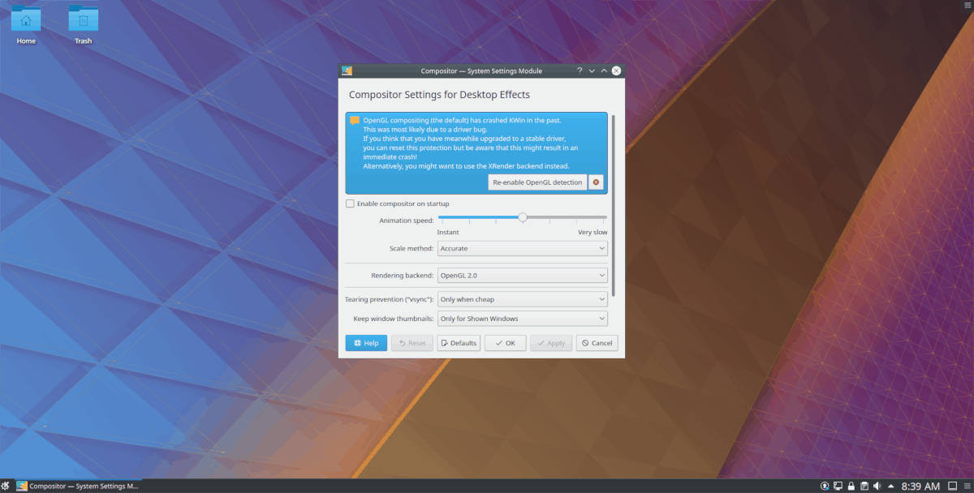This screenshot has width=974, height=493.
Task: Click the orange warning message icon
Action: click(x=355, y=121)
